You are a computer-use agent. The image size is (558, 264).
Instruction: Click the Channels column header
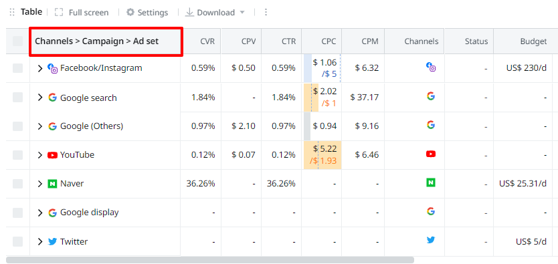point(415,41)
